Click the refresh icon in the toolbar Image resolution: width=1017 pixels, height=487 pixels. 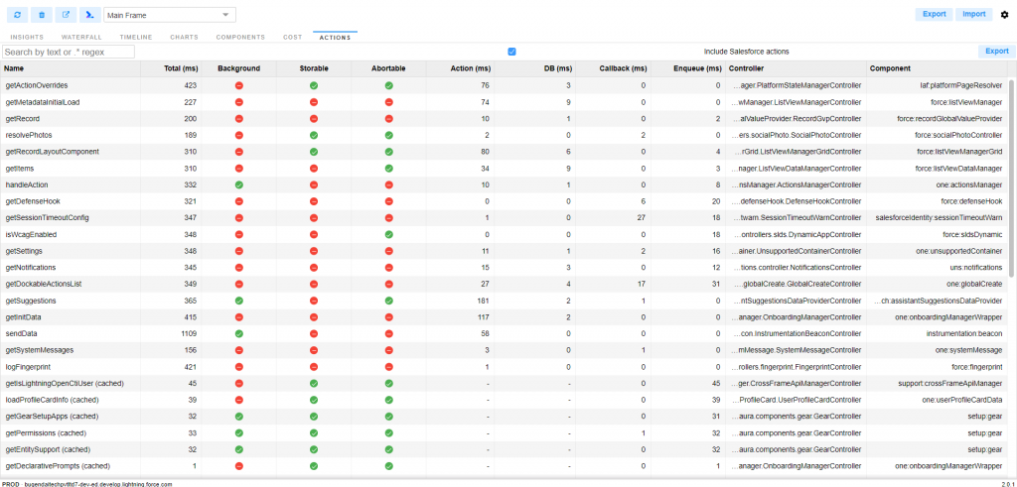pyautogui.click(x=15, y=15)
